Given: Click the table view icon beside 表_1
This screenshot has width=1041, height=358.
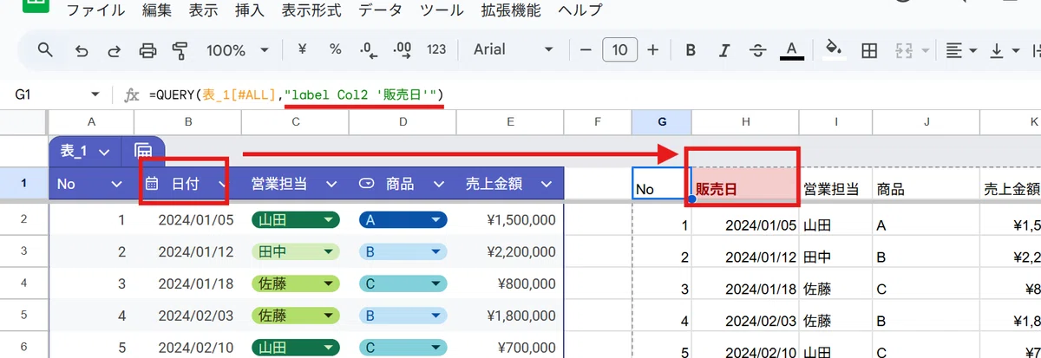Looking at the screenshot, I should coord(144,151).
